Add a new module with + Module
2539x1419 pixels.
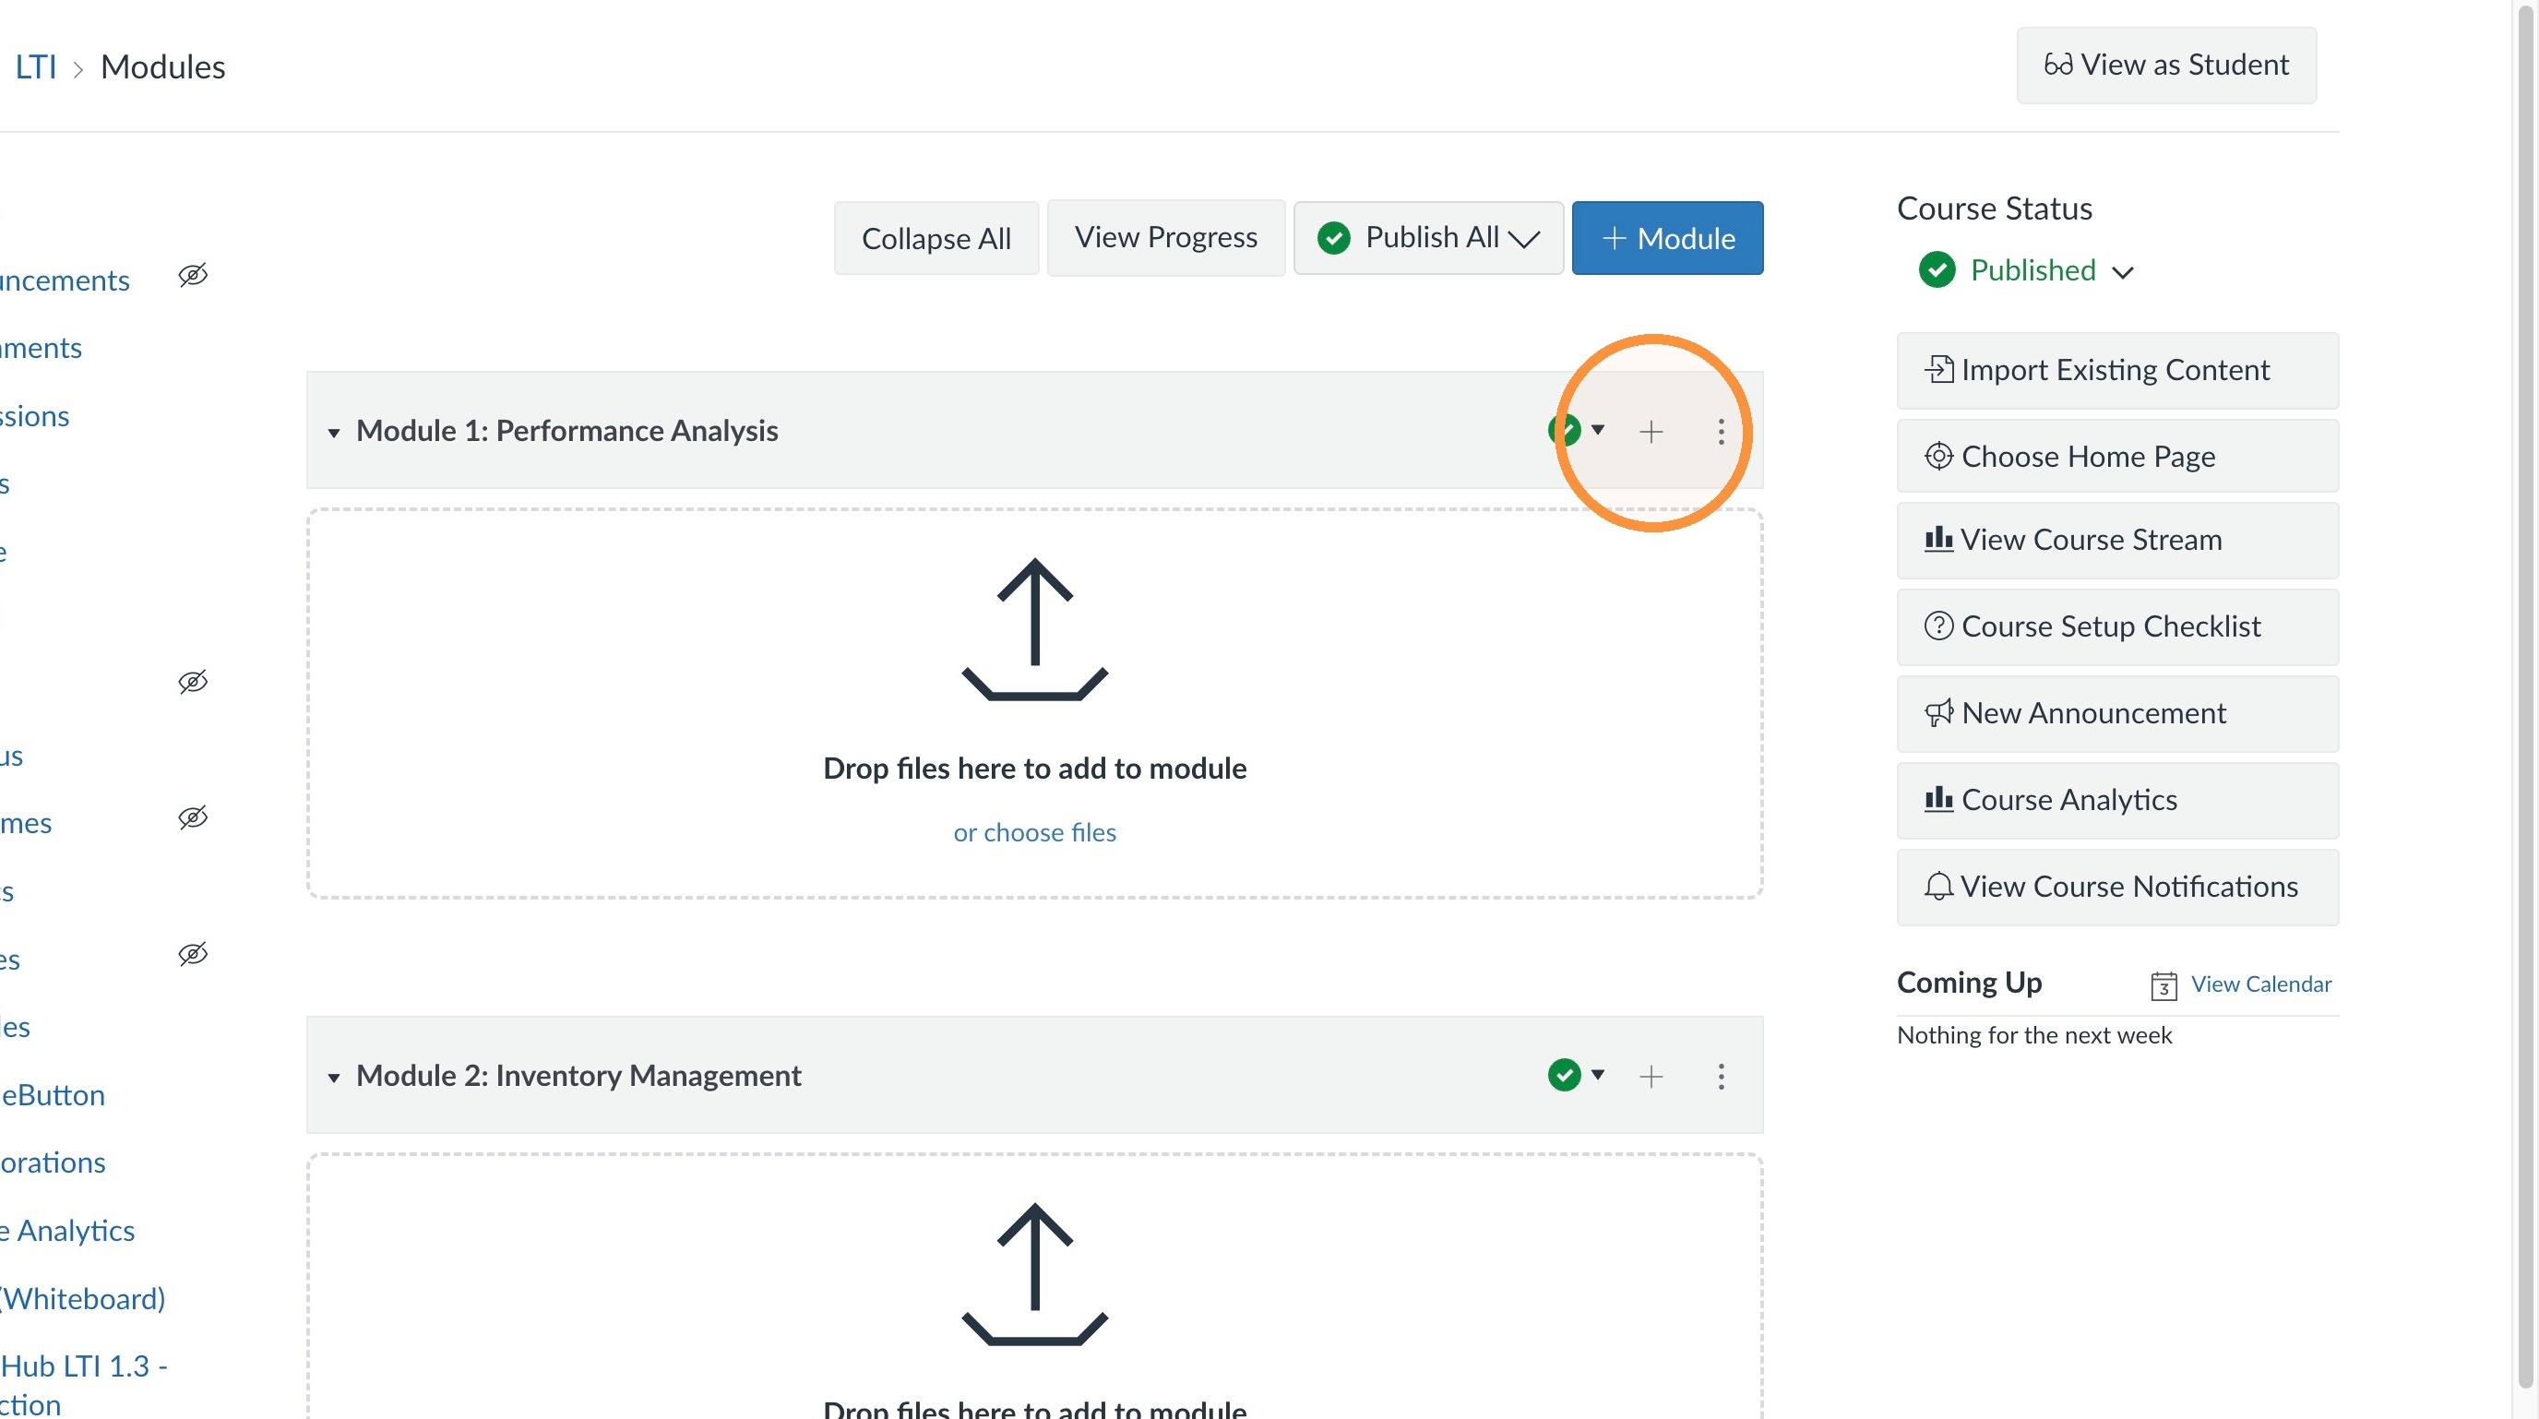1668,238
